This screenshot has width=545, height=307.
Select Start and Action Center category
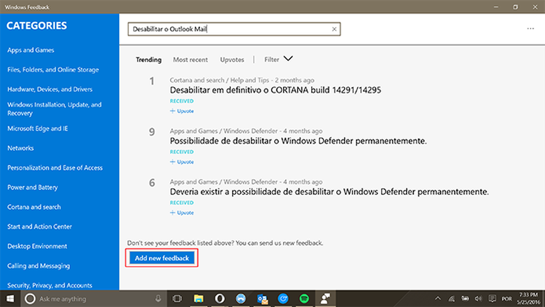click(x=39, y=227)
